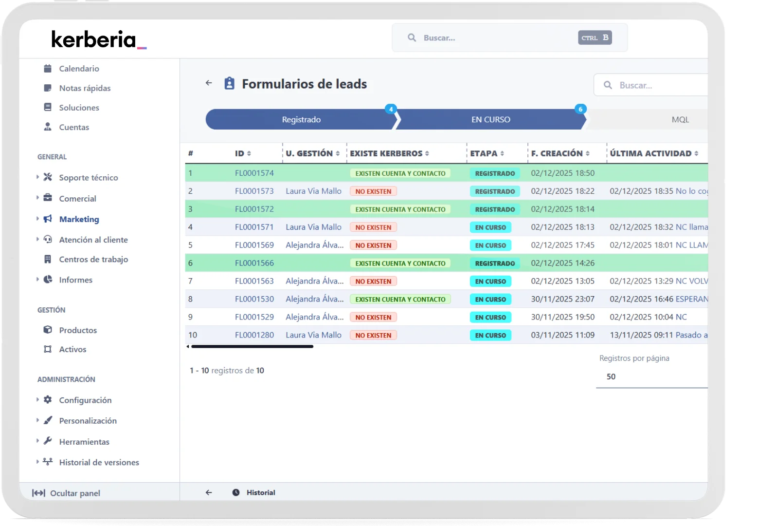Expand the Comercial tree arrow
775x526 pixels.
[x=37, y=198]
